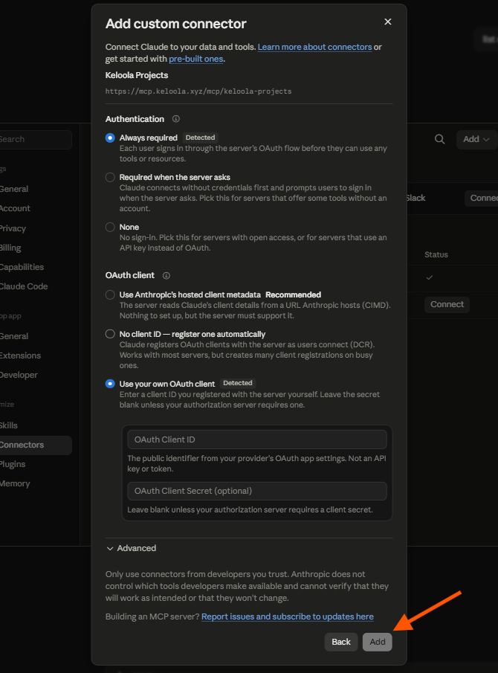Click the search magnifier icon in Connectors page
This screenshot has width=498, height=673.
coord(440,139)
